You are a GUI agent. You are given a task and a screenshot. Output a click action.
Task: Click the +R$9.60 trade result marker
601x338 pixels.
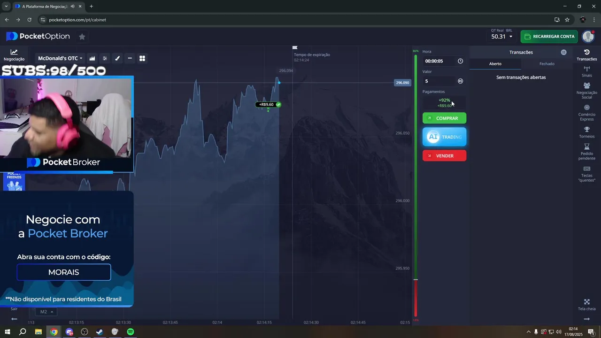coord(268,105)
